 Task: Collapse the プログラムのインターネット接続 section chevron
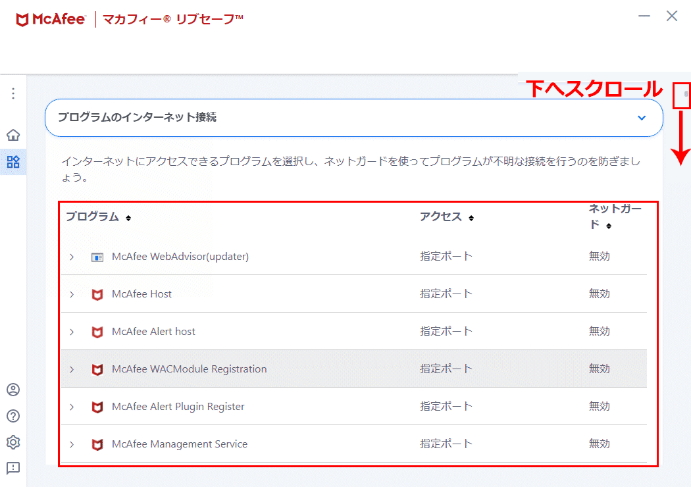pyautogui.click(x=642, y=118)
